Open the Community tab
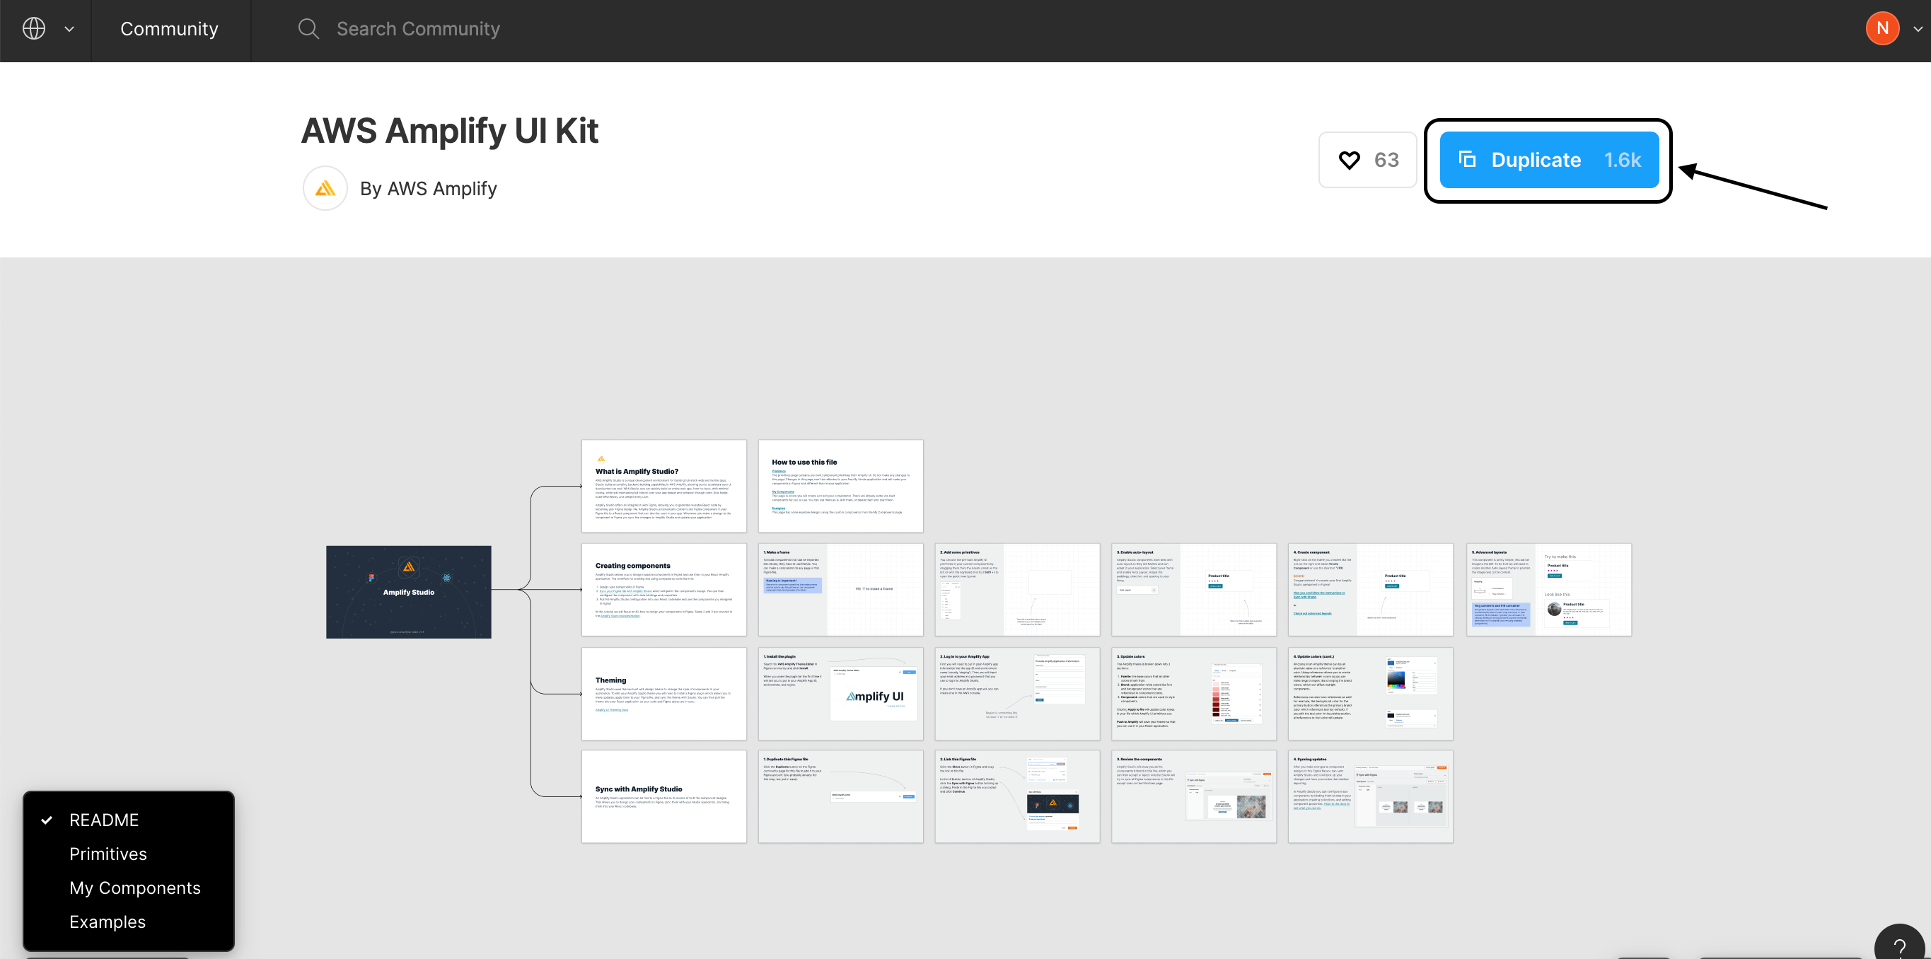This screenshot has height=959, width=1931. (x=170, y=28)
